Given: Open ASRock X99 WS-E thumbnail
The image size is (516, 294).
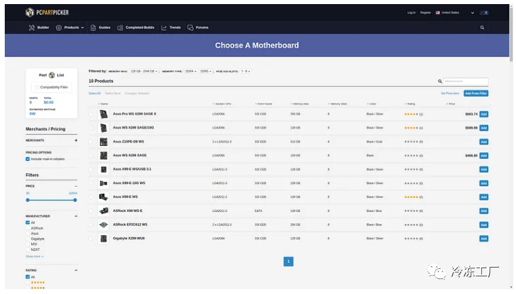Looking at the screenshot, I should tap(103, 211).
